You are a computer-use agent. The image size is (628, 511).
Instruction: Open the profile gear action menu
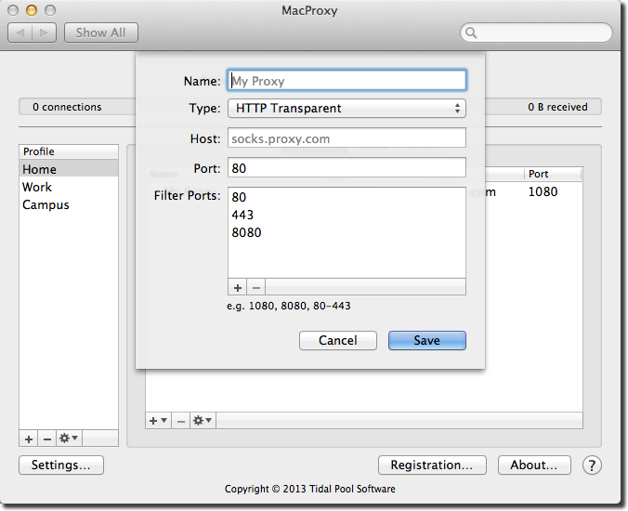pyautogui.click(x=69, y=439)
